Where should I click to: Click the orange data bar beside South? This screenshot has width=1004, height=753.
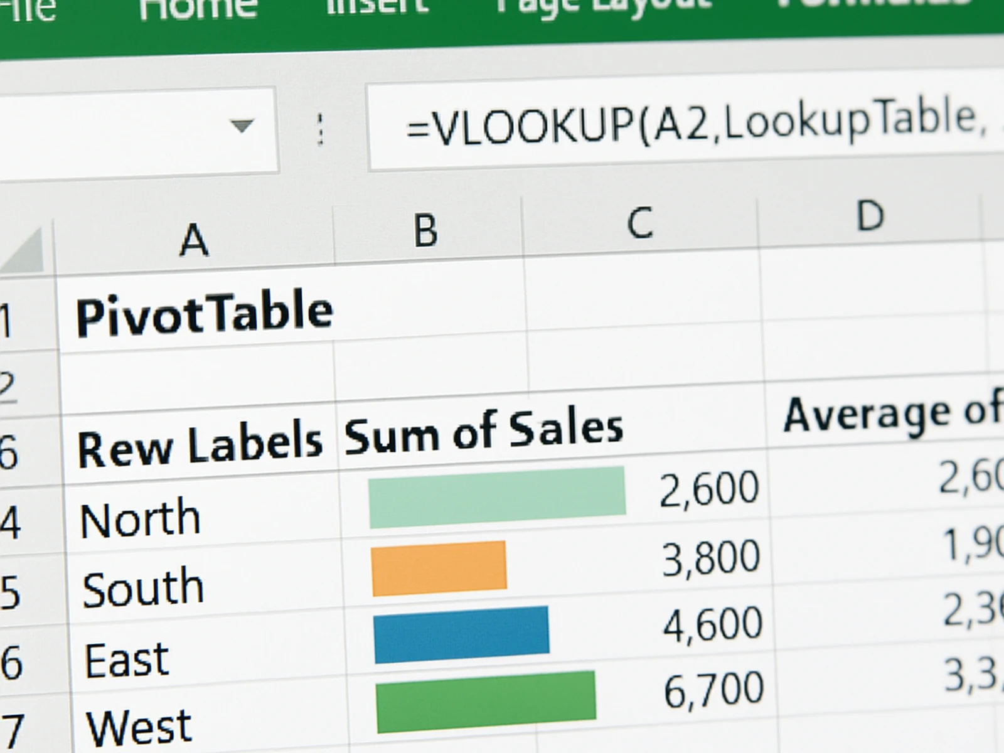tap(439, 568)
